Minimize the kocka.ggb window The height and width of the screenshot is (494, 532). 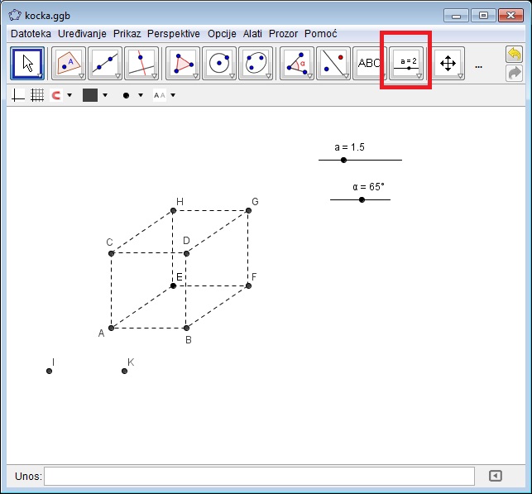[456, 16]
